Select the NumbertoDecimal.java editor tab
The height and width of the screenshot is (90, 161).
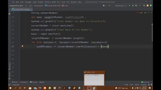pyautogui.click(x=22, y=9)
